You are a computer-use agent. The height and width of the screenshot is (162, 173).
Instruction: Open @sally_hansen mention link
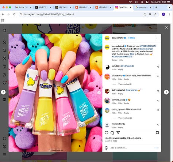click(x=146, y=49)
